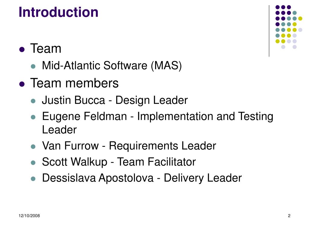Screen dimensions: 309x232
Task: Click the teal bullet before Scott Walkup
Action: point(33,163)
